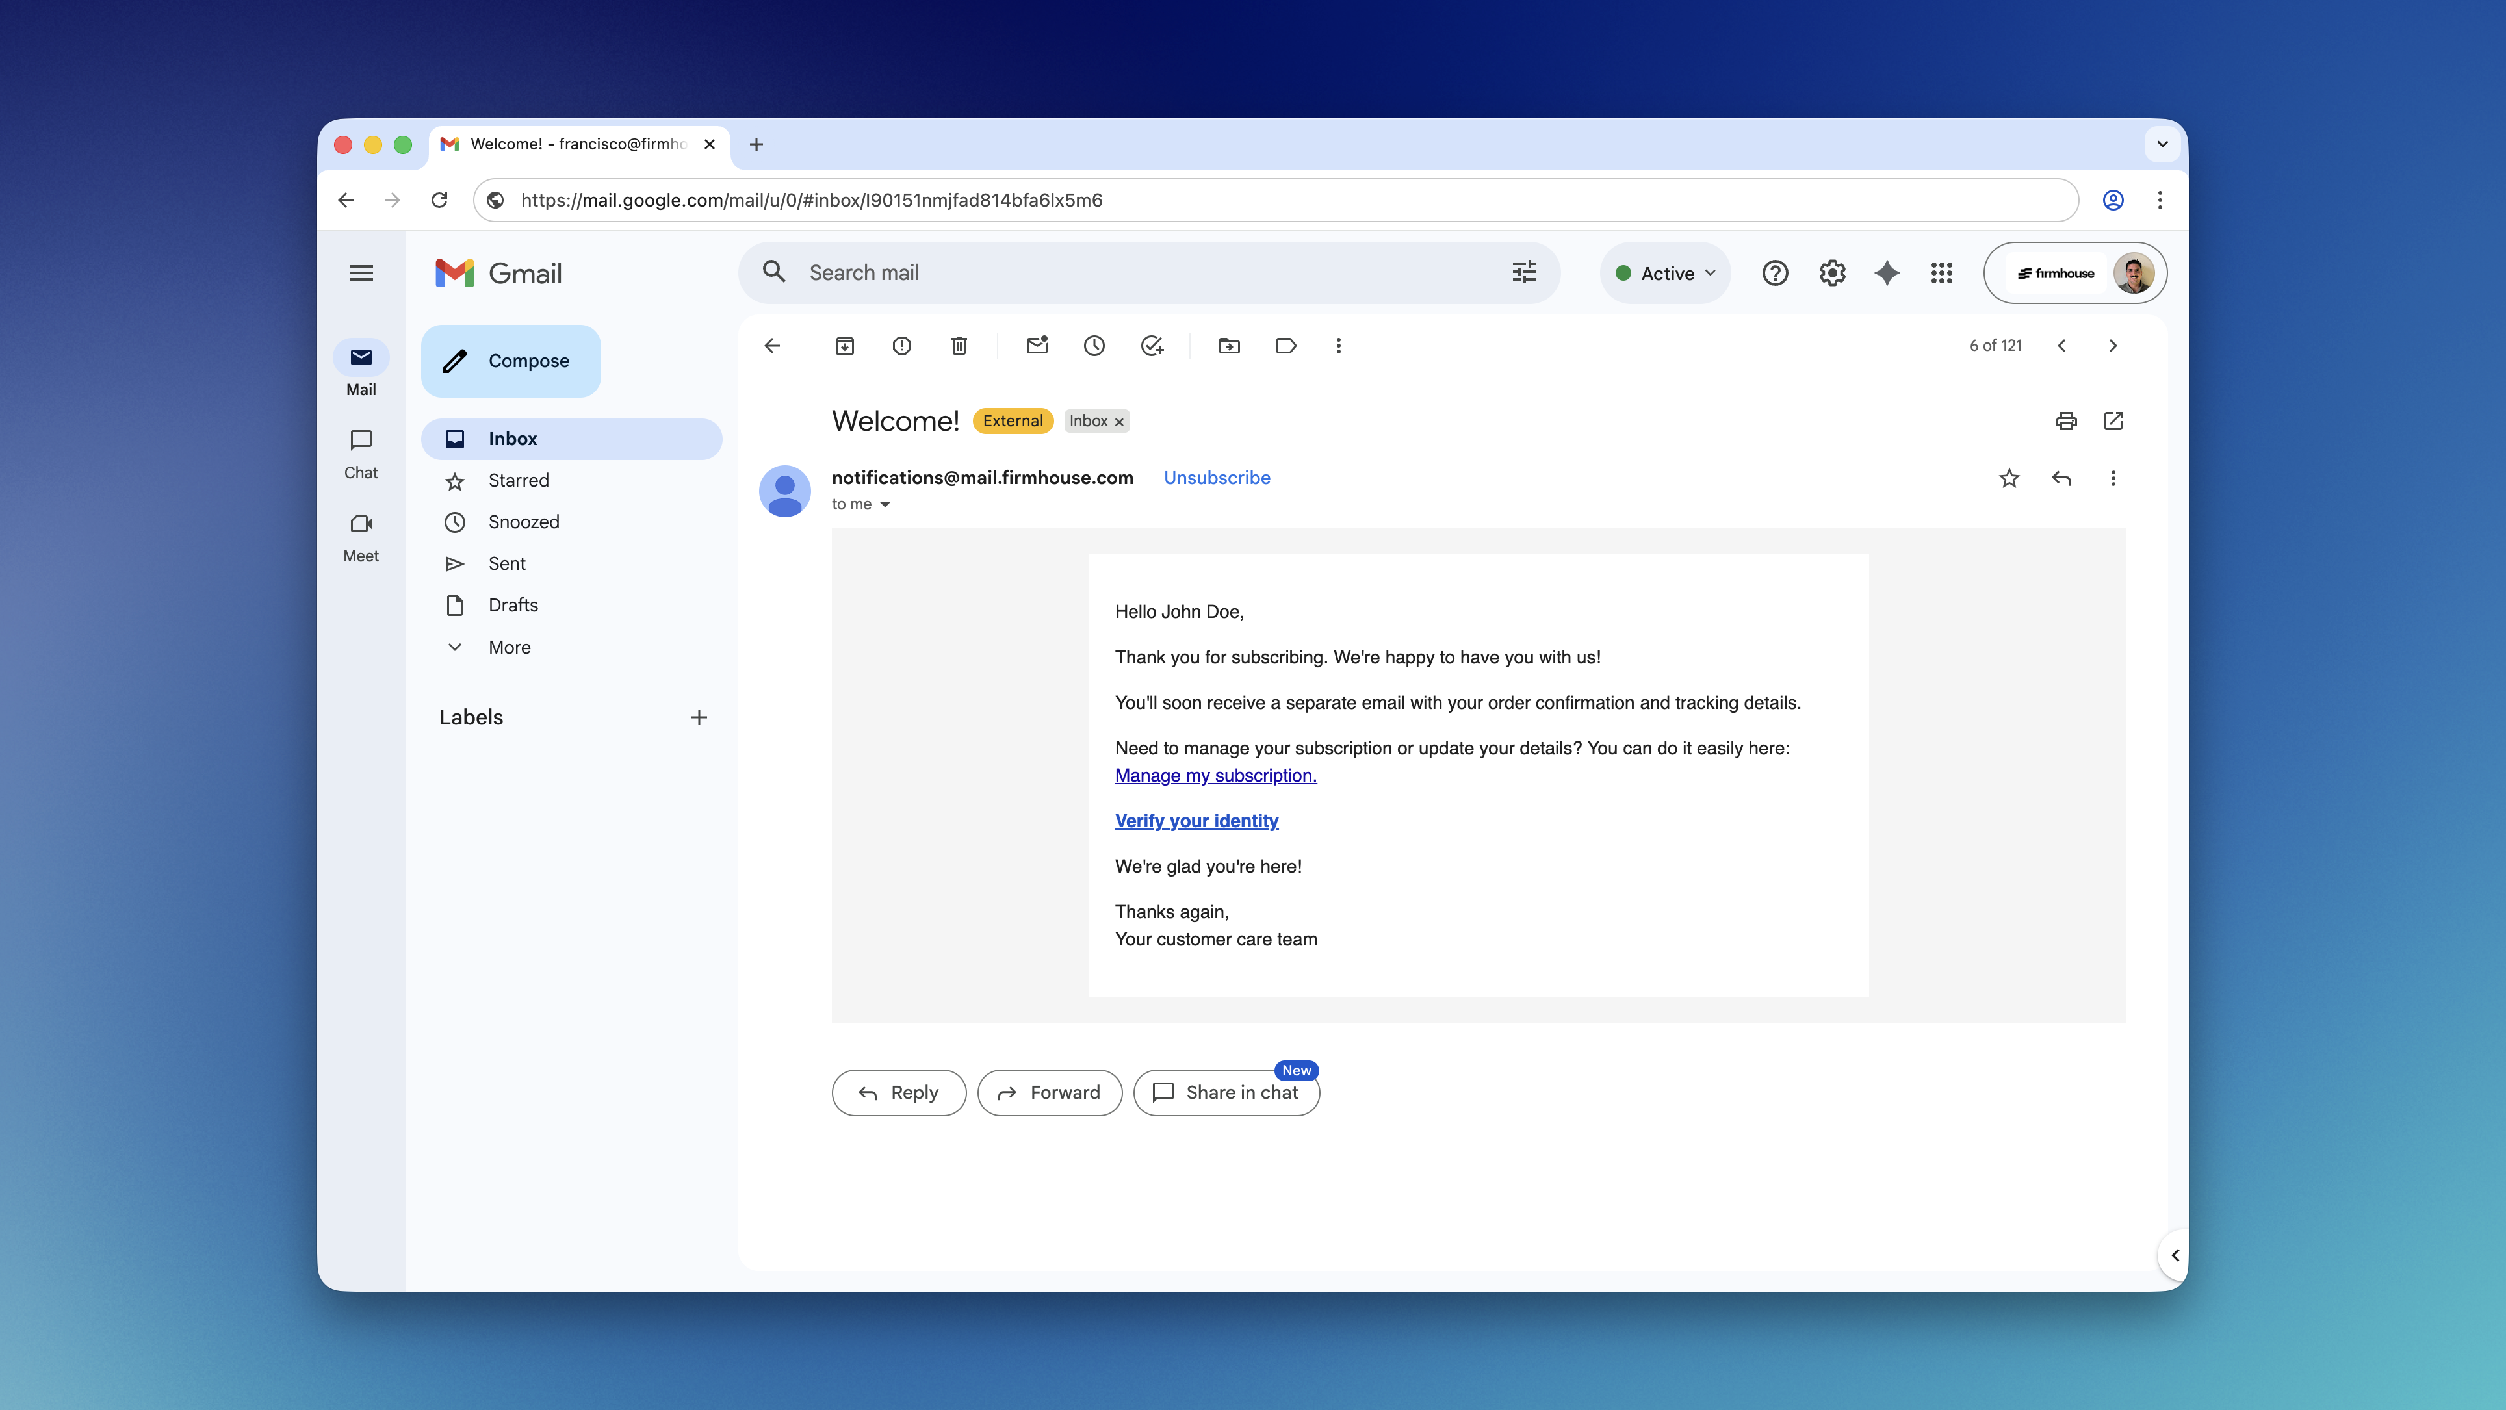Print this email

point(2066,421)
